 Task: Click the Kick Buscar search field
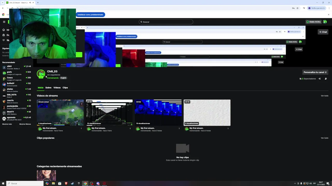[x=166, y=22]
